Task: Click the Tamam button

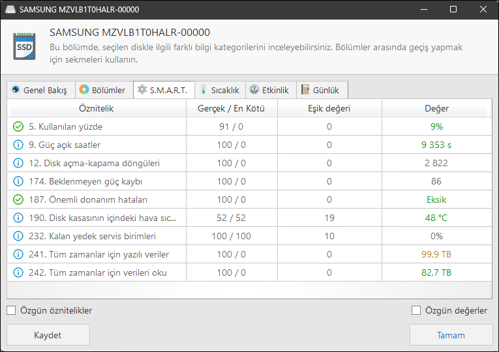Action: (x=451, y=335)
